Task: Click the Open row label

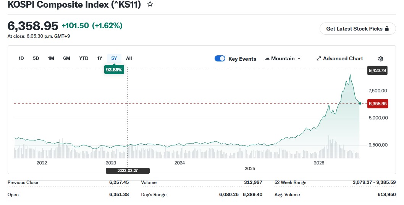Action: (13, 195)
